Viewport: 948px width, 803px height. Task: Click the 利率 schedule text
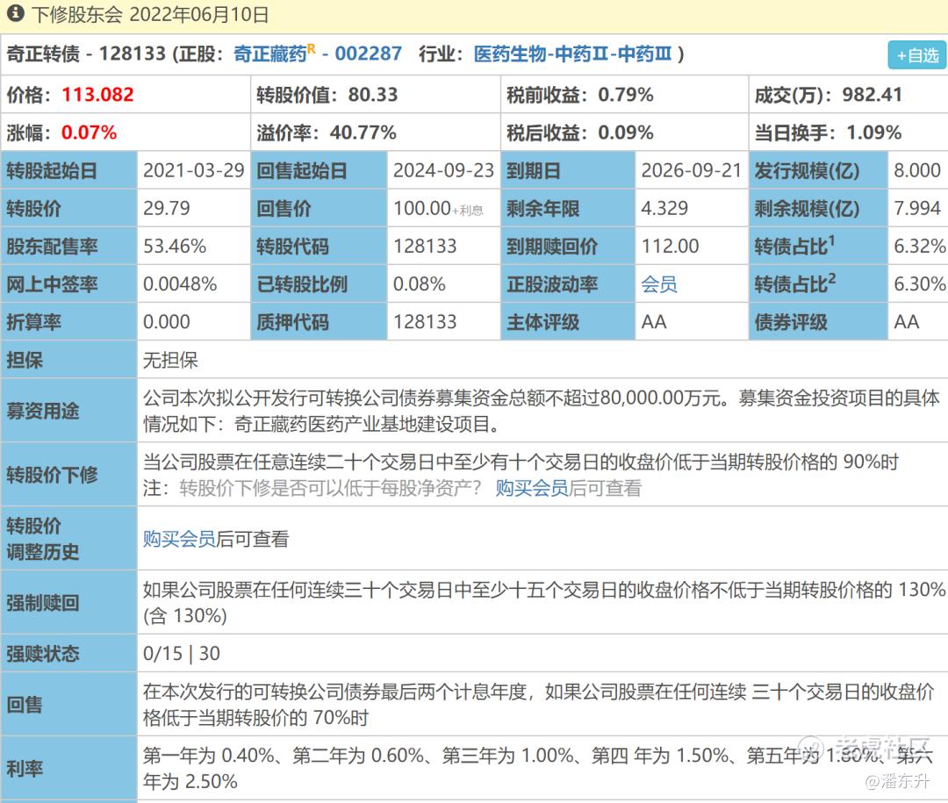coord(538,769)
